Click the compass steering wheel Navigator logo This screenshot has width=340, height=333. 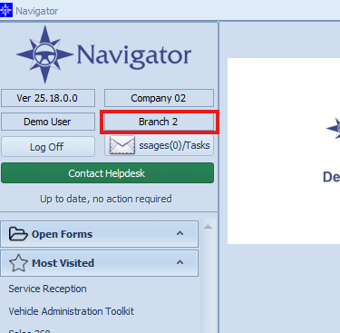44,54
